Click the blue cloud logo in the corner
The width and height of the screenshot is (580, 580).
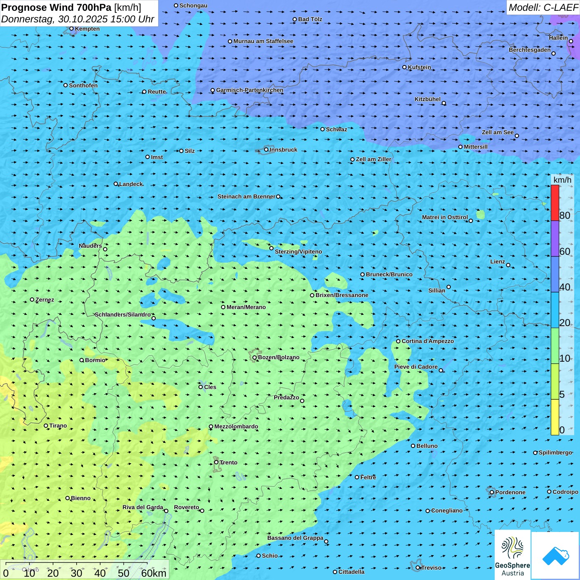[555, 555]
